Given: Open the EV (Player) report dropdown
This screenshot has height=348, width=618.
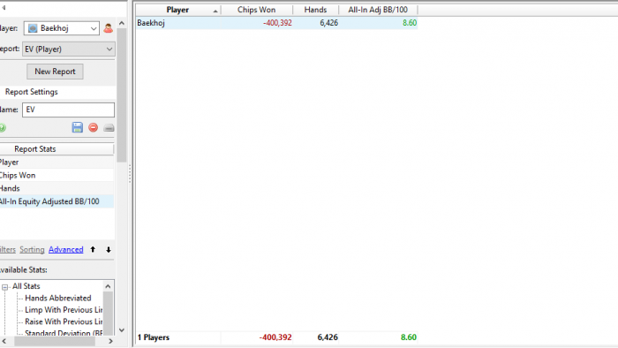Looking at the screenshot, I should pos(69,49).
